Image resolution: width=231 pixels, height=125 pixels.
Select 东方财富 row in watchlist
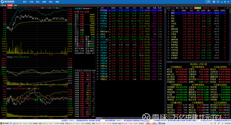[129, 13]
